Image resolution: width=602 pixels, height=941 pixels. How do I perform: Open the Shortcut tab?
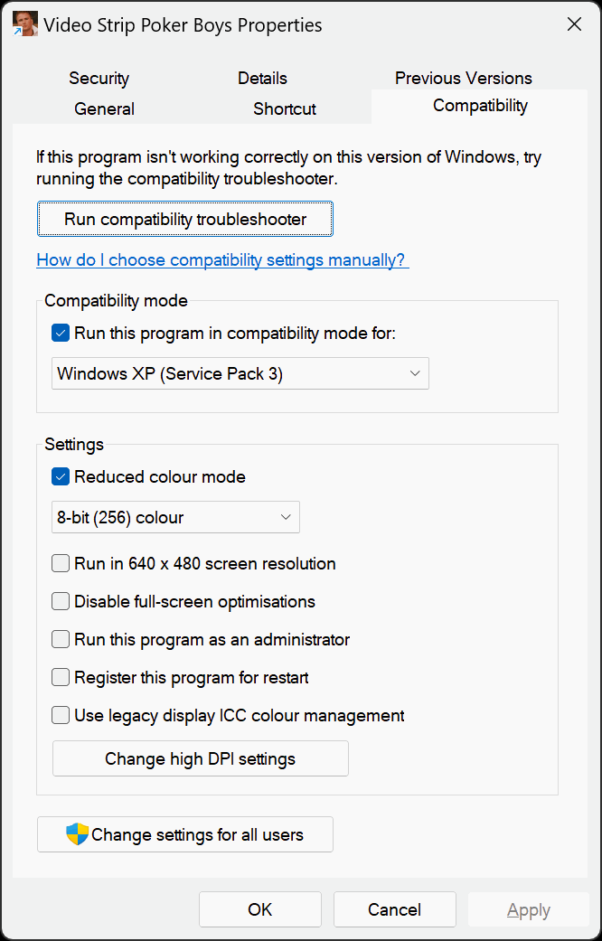pyautogui.click(x=285, y=108)
